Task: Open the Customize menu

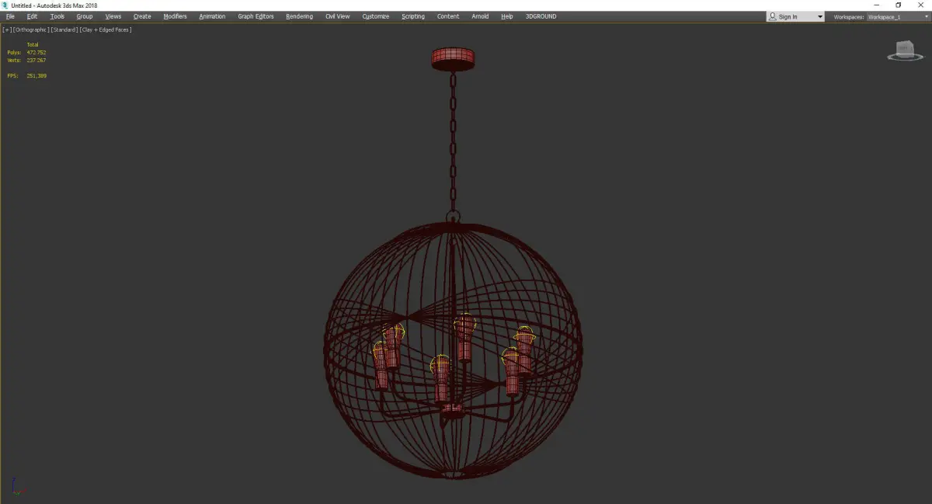Action: tap(376, 16)
